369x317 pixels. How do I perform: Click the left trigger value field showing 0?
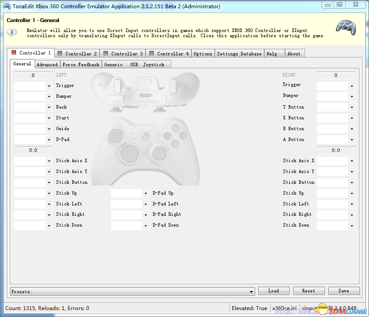(x=33, y=75)
